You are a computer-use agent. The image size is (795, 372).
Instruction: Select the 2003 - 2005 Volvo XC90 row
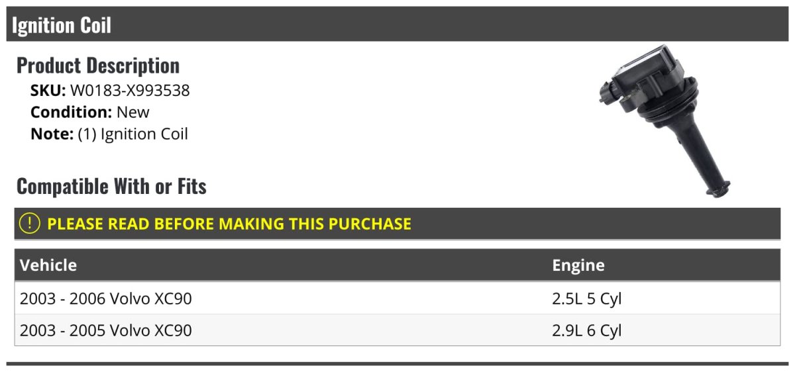click(x=106, y=330)
